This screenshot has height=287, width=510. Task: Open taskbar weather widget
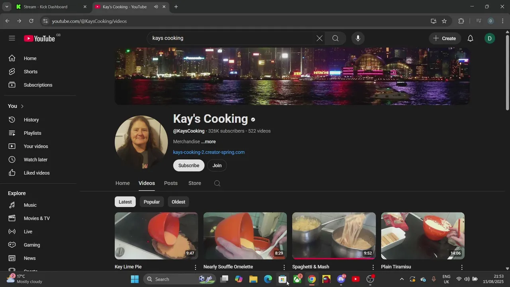tap(25, 279)
